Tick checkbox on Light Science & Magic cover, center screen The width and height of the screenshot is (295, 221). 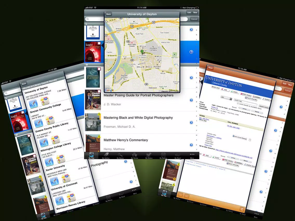click(x=99, y=44)
